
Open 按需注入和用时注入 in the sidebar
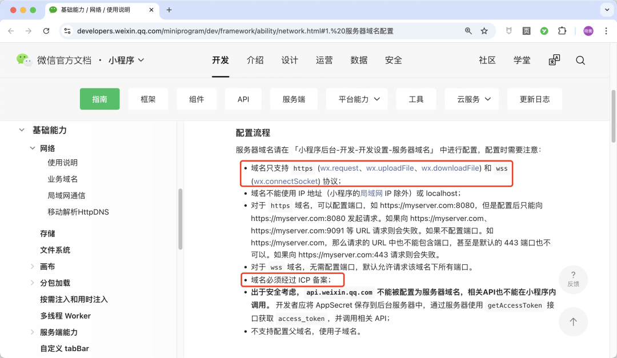coord(74,299)
